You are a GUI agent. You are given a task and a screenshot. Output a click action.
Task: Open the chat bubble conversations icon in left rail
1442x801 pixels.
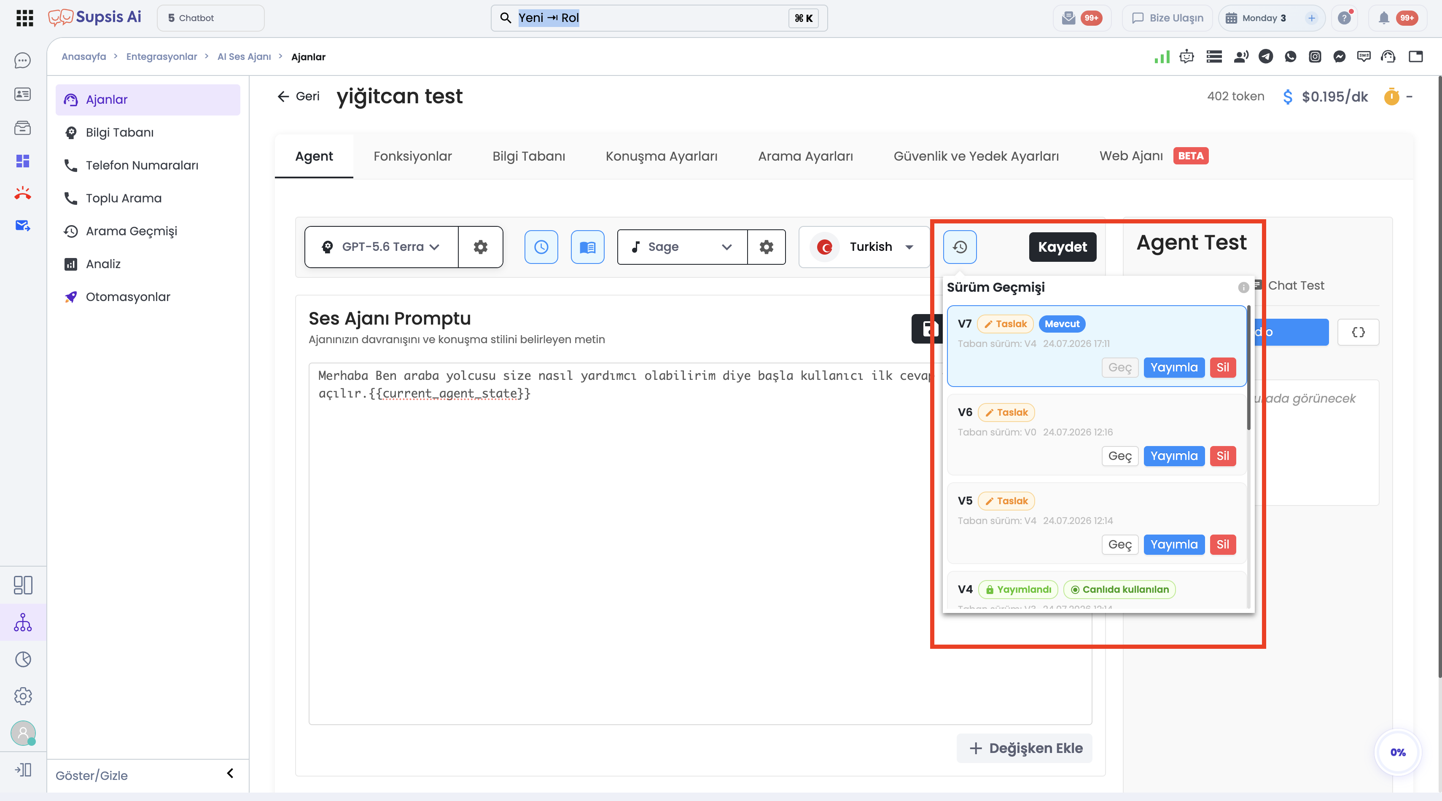[x=22, y=60]
